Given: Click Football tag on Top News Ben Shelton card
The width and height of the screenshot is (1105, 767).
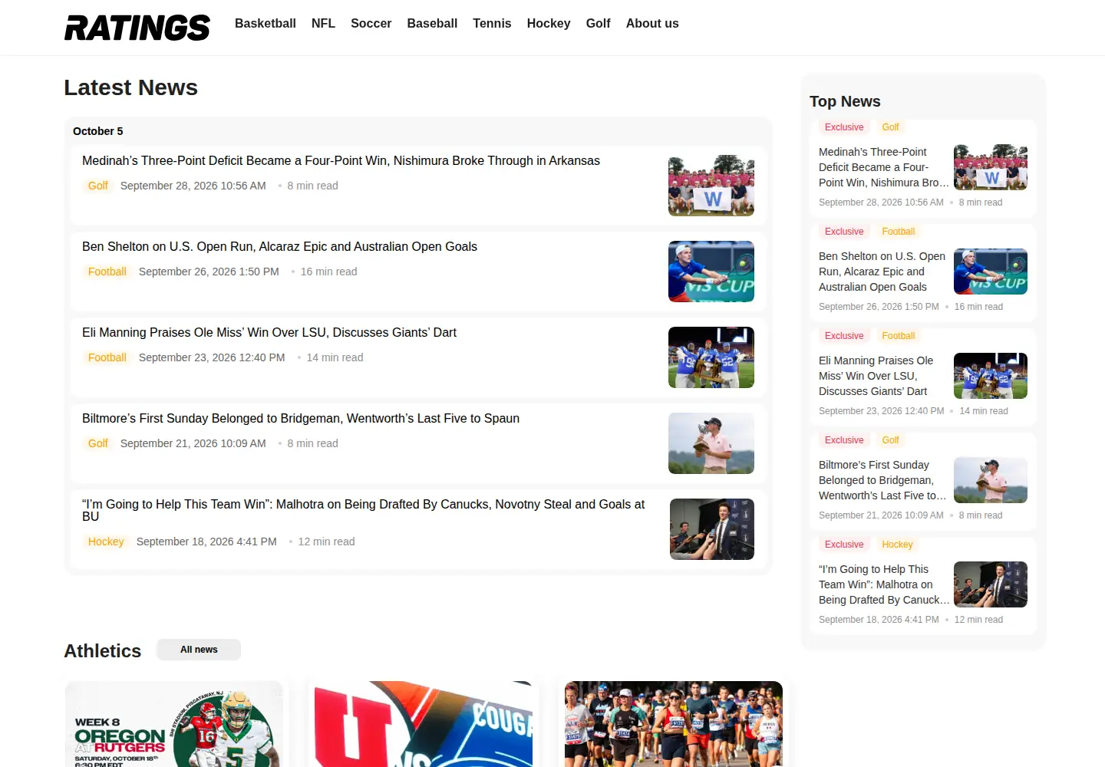Looking at the screenshot, I should 899,232.
